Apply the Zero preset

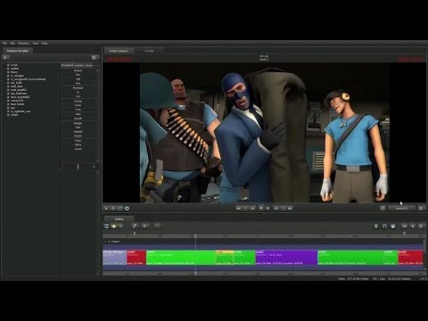pos(78,75)
